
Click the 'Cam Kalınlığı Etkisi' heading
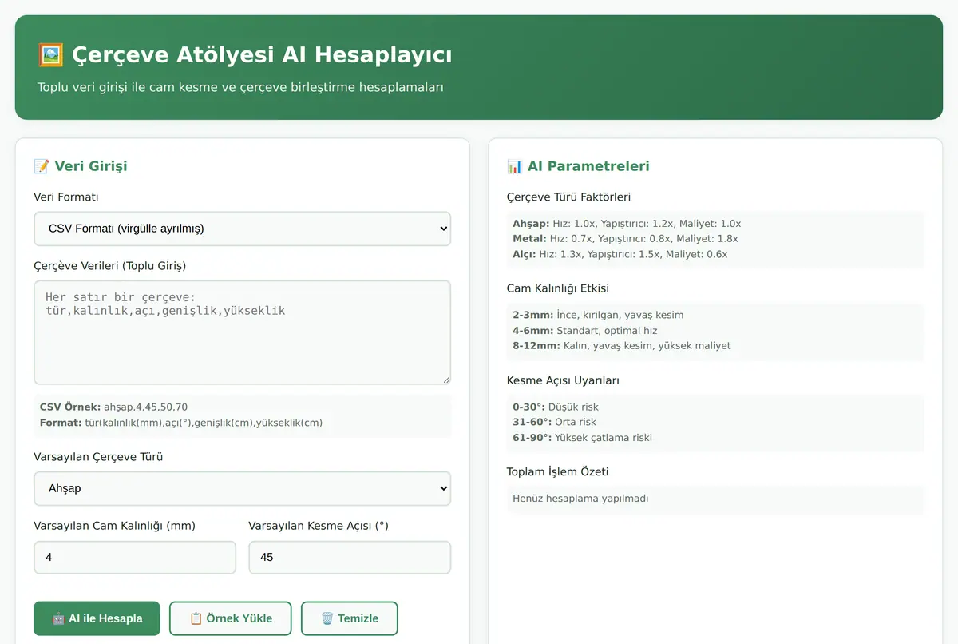(558, 288)
